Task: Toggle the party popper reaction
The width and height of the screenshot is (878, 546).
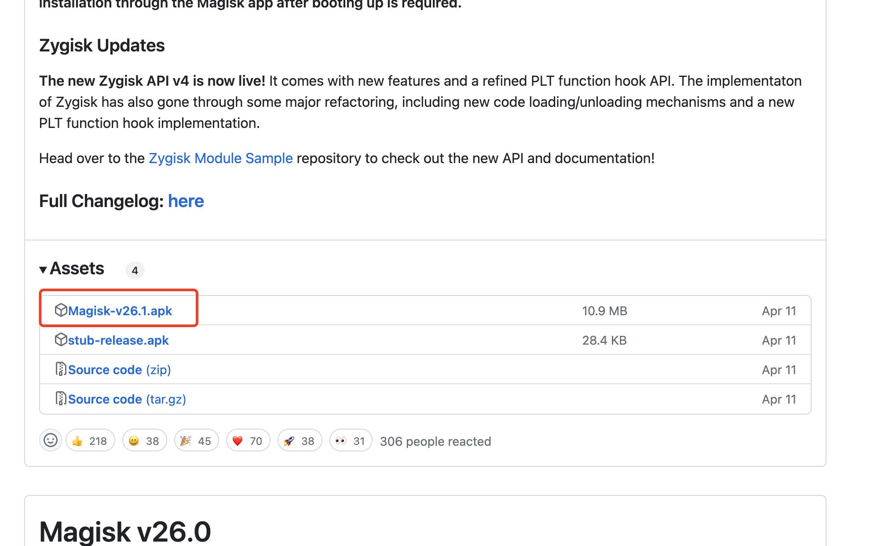Action: (196, 440)
